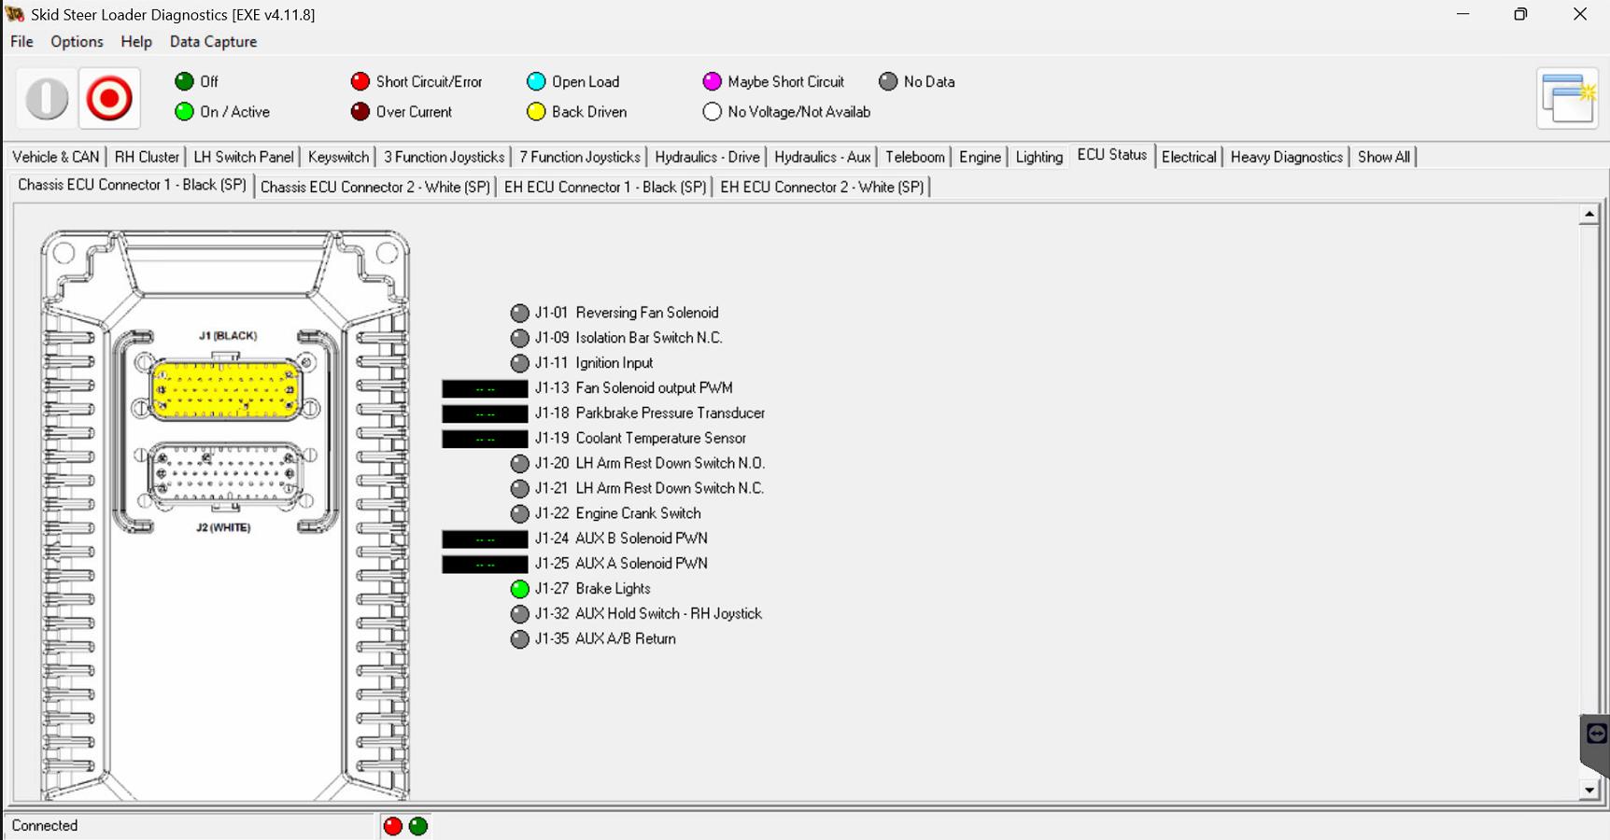
Task: Open the File menu
Action: click(21, 42)
